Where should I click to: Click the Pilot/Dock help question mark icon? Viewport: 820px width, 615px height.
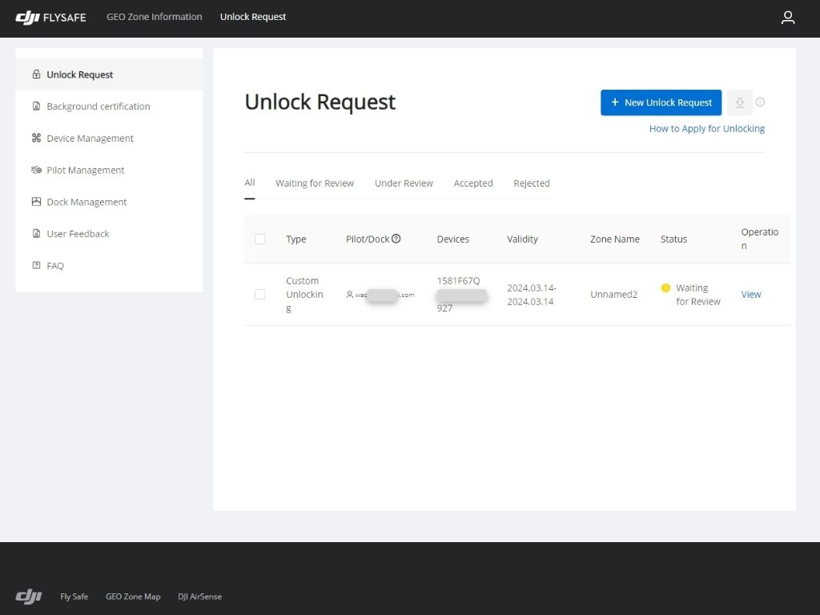(396, 239)
